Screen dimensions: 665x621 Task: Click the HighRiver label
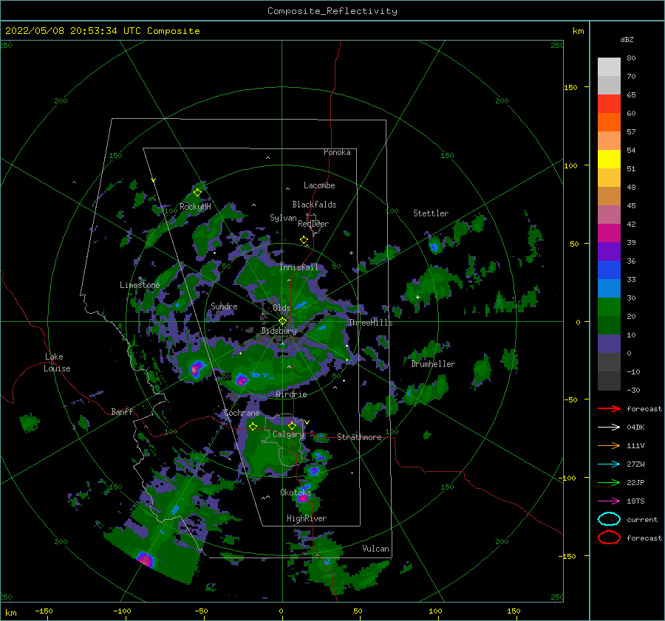[x=307, y=518]
